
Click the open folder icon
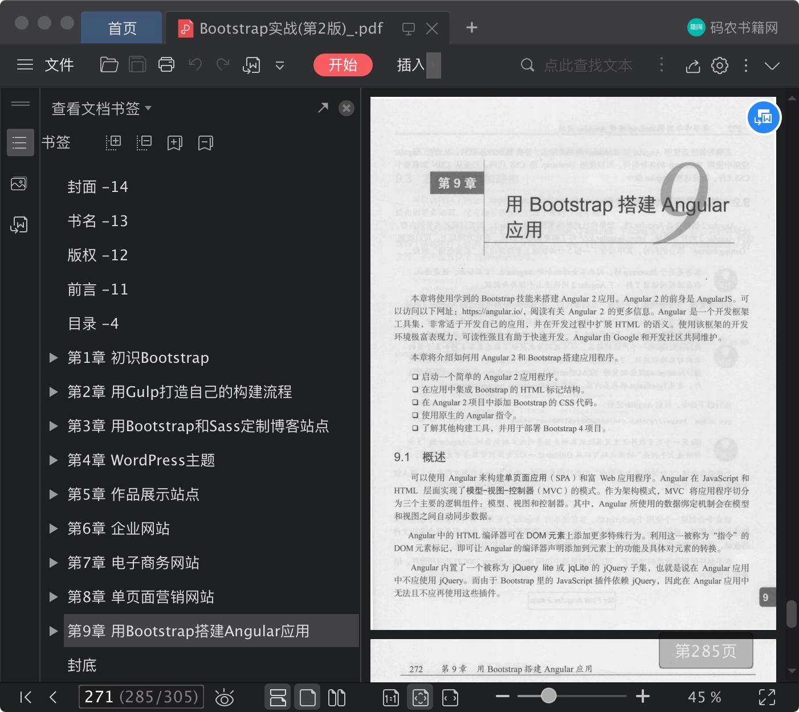(x=109, y=65)
